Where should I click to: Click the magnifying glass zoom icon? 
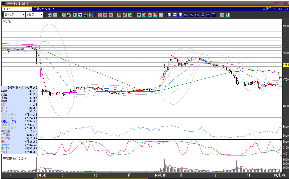(50, 15)
